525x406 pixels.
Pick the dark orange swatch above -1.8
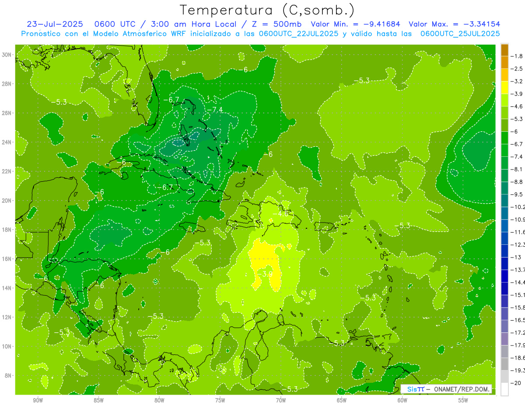click(x=504, y=50)
